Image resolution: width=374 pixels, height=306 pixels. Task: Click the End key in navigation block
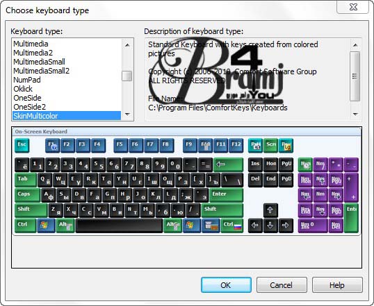pos(270,180)
